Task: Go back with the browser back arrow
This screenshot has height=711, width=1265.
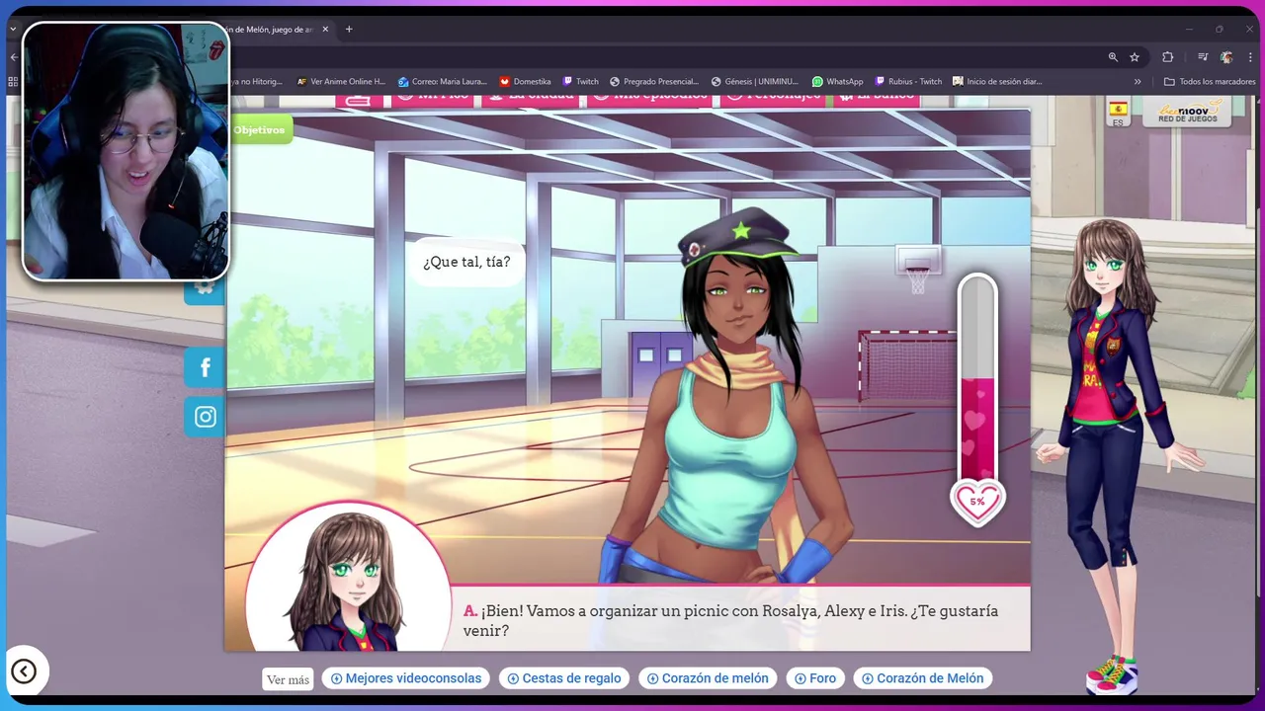Action: 14,57
